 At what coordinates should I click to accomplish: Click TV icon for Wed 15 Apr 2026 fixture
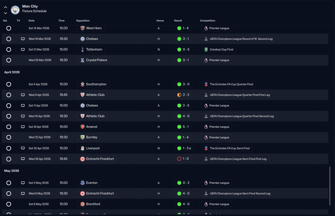[x=23, y=116]
